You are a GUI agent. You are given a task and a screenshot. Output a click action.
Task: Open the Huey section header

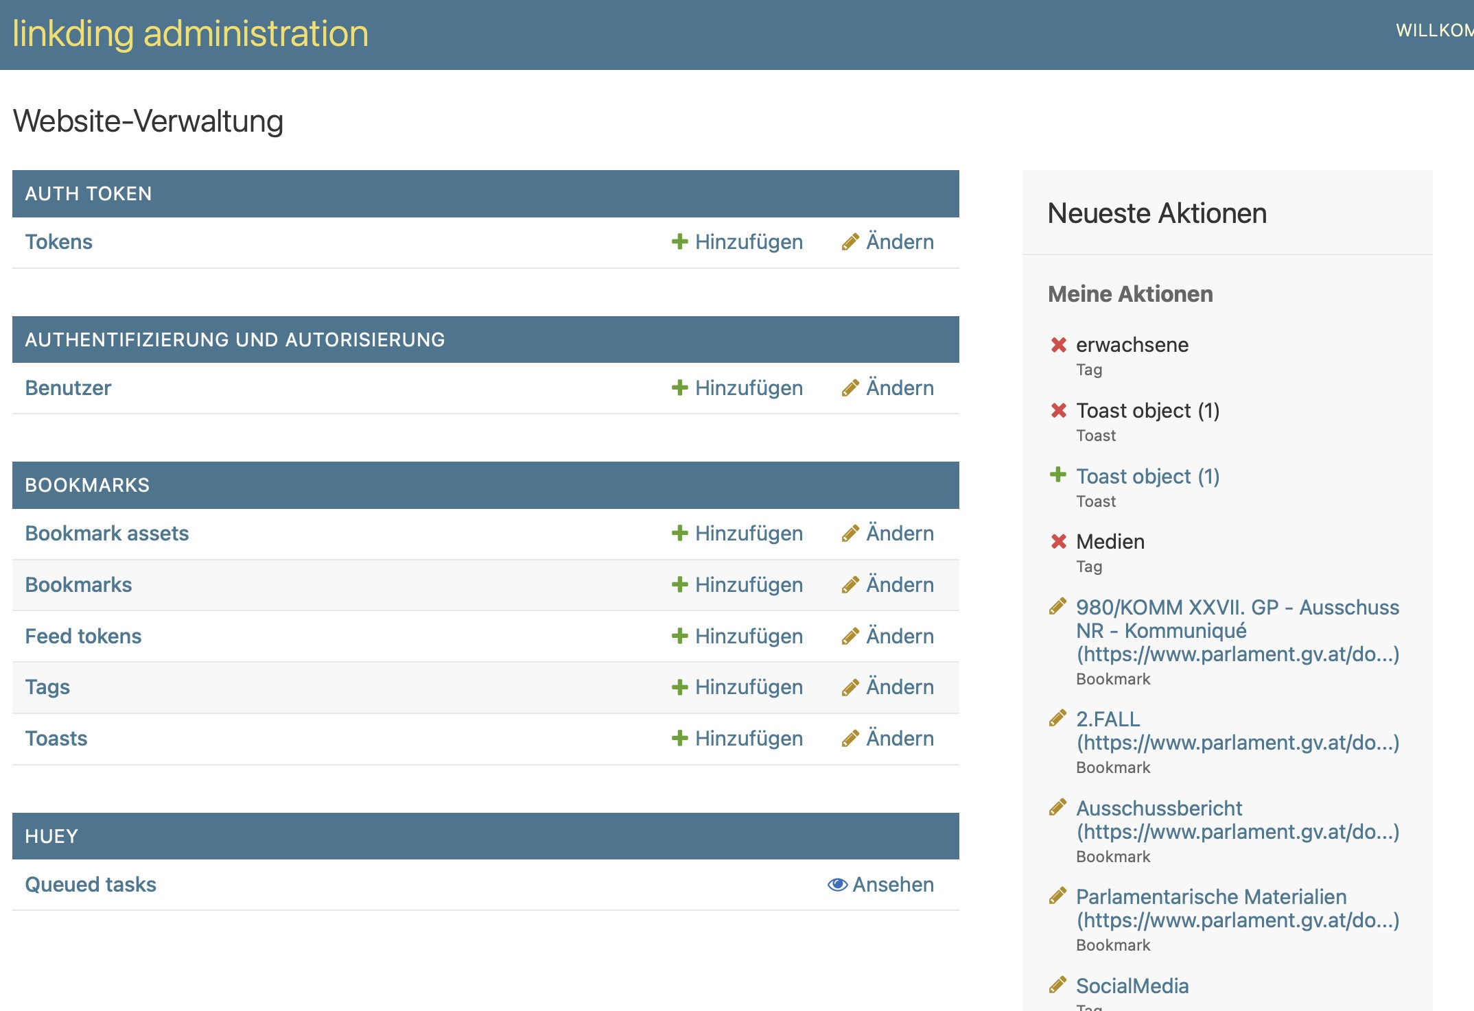[51, 836]
